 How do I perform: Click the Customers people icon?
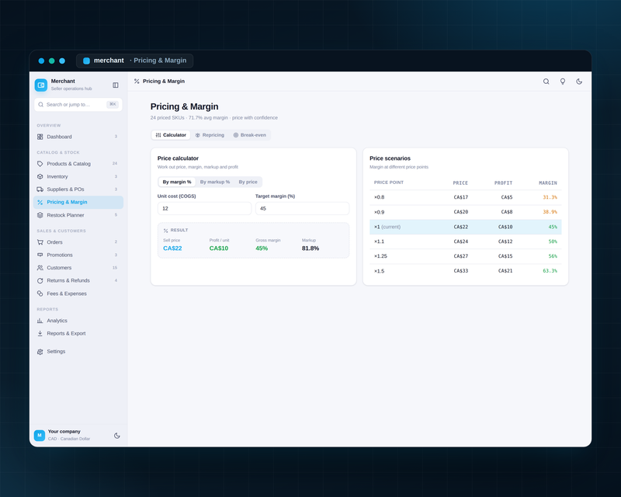pyautogui.click(x=40, y=267)
